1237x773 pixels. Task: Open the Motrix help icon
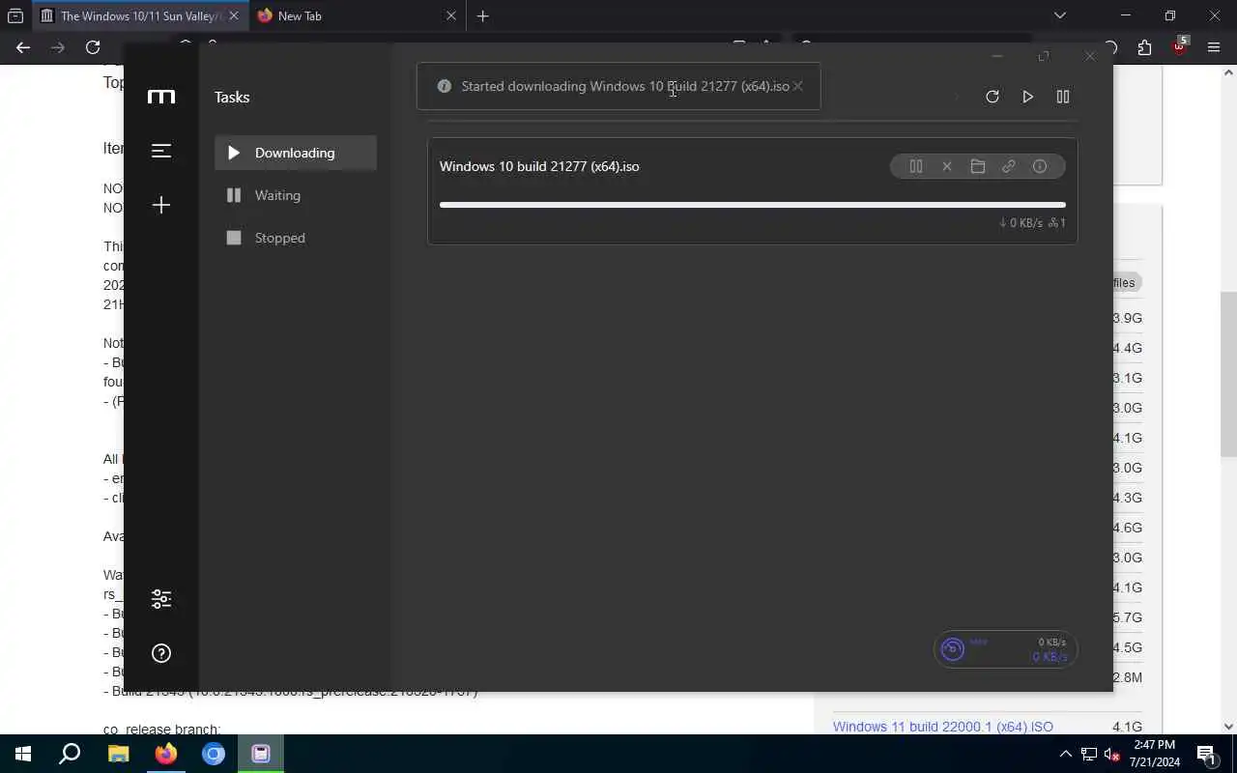point(161,653)
